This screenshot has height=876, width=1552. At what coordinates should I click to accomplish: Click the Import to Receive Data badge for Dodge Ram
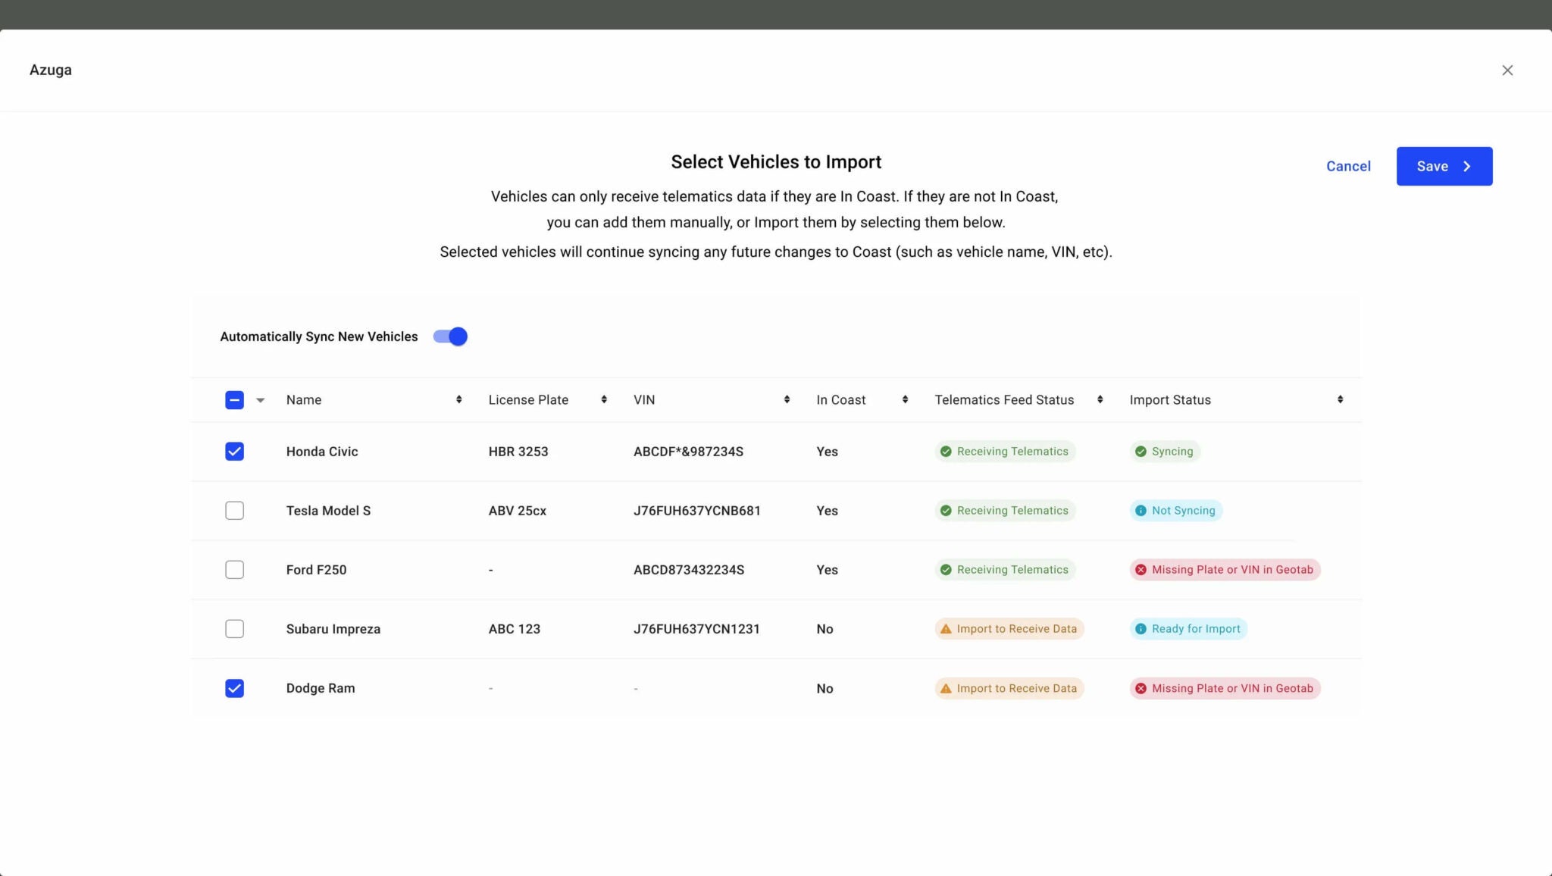1009,688
